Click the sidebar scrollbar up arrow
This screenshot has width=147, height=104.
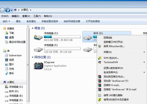(28, 27)
